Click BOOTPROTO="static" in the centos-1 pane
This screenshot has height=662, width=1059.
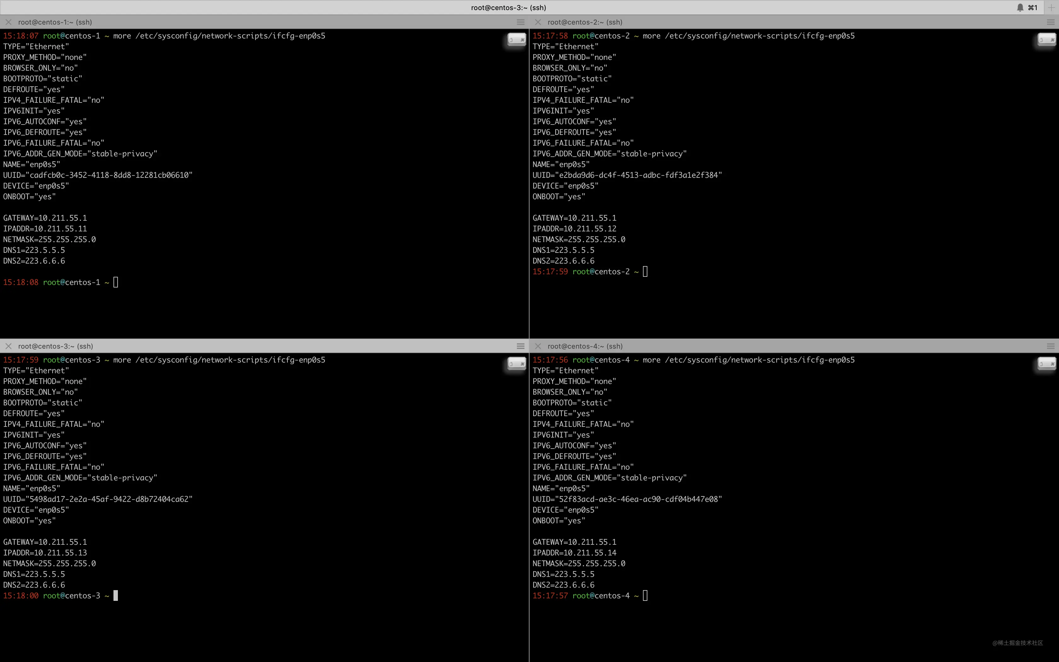coord(43,79)
